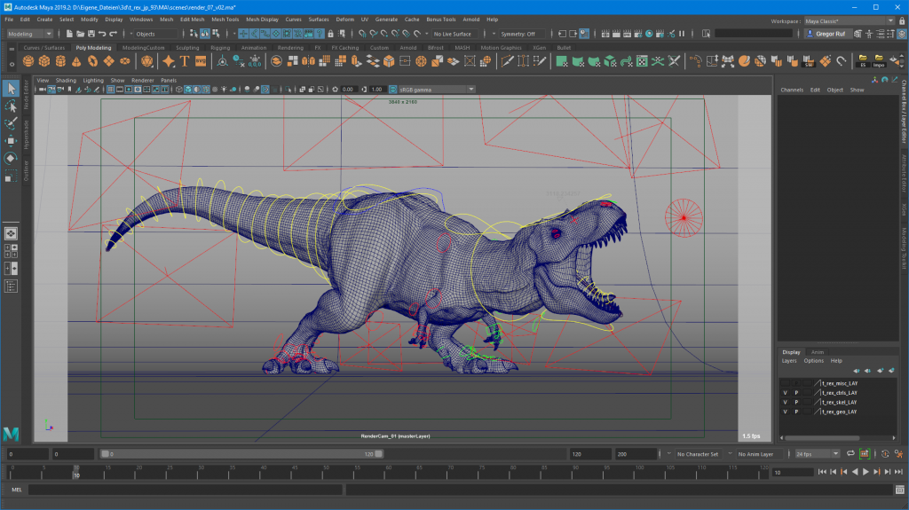Screen dimensions: 909x510
Task: Click the Undo arrow icon
Action: [x=102, y=34]
